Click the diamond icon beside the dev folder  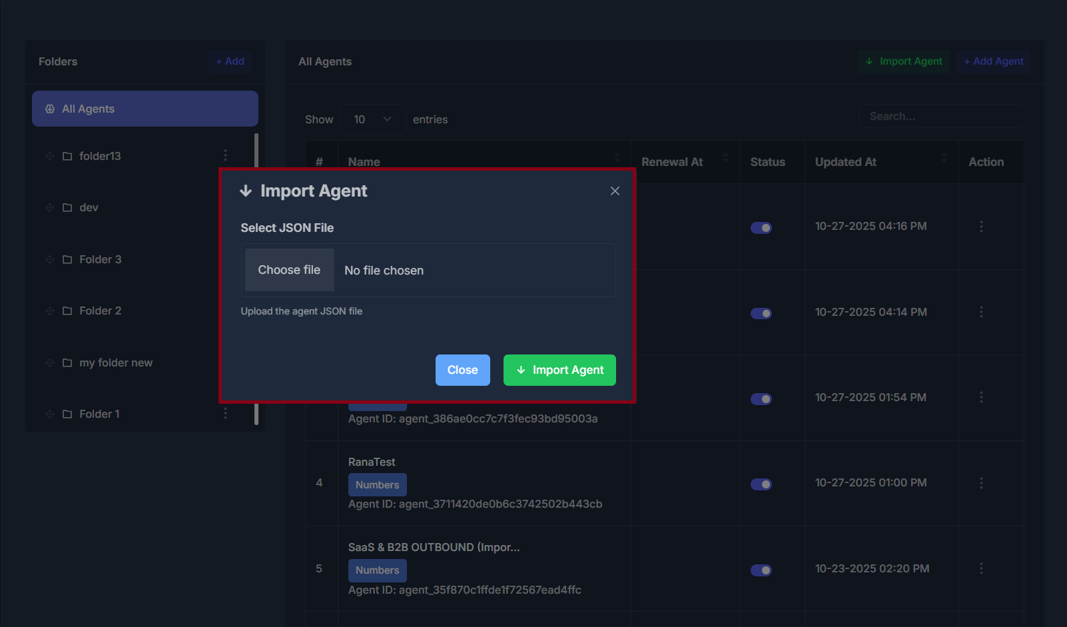tap(49, 207)
